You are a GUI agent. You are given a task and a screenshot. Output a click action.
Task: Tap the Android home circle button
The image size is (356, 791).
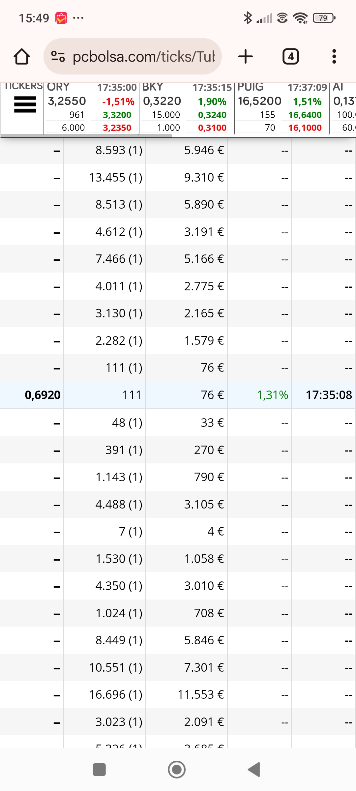click(177, 770)
